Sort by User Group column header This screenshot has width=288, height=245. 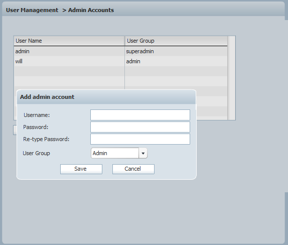[x=176, y=41]
